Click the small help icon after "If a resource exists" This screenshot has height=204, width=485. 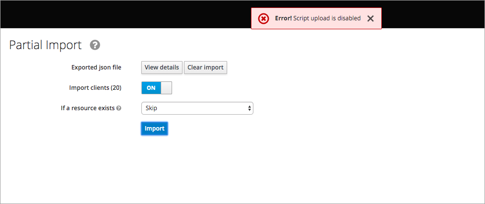click(119, 108)
